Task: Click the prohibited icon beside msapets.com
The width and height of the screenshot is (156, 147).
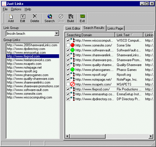Action: click(x=73, y=84)
